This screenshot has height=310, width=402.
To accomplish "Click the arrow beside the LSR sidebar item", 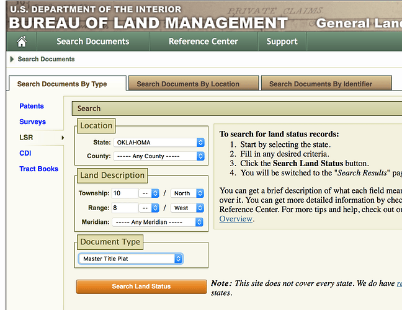I will [x=63, y=138].
